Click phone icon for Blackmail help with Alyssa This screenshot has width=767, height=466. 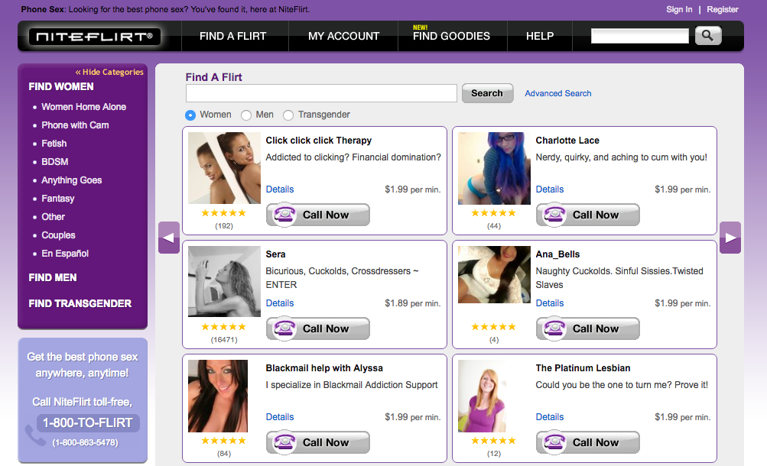click(284, 442)
